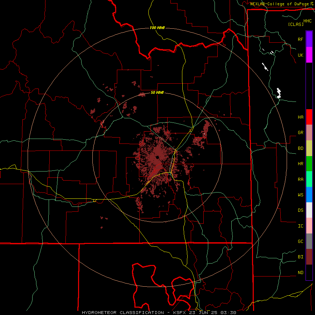
Task: Click the WS blue legend swatch
Action: 309,195
